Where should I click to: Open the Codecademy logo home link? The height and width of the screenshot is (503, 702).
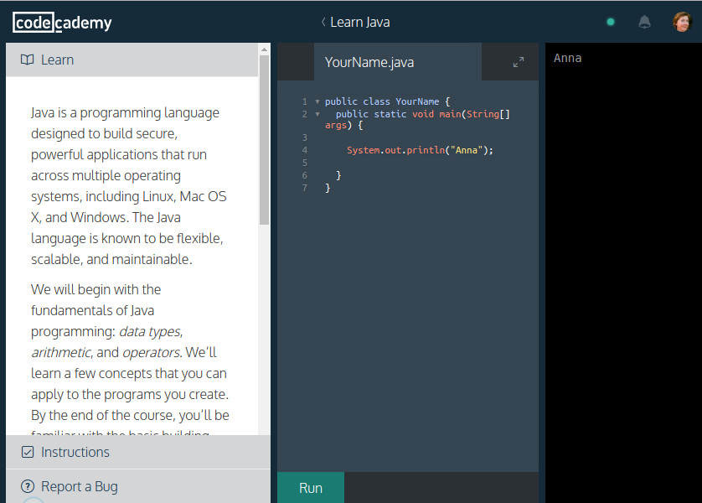coord(62,23)
